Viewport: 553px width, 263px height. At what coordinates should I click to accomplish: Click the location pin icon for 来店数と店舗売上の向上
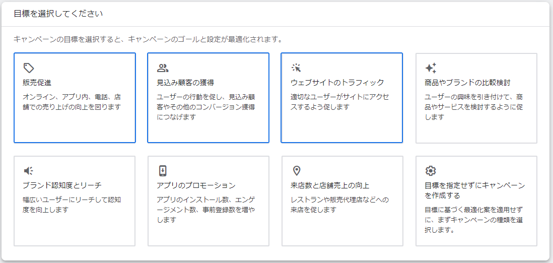297,171
